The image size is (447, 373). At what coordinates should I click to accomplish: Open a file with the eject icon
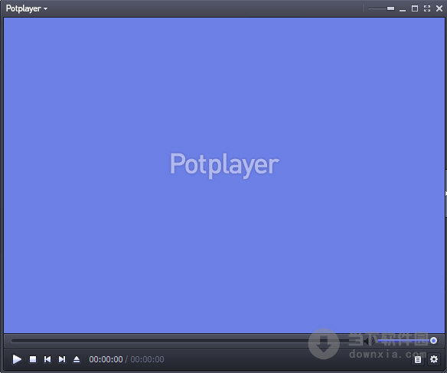click(x=77, y=359)
